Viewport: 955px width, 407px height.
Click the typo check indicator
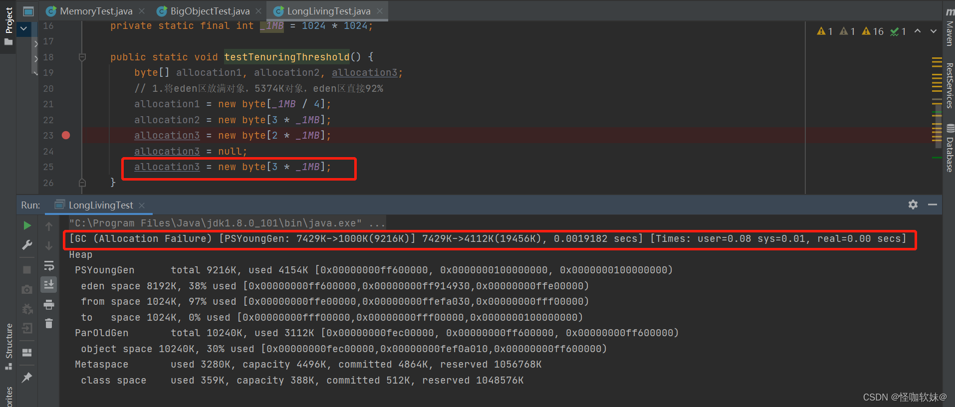(x=898, y=31)
